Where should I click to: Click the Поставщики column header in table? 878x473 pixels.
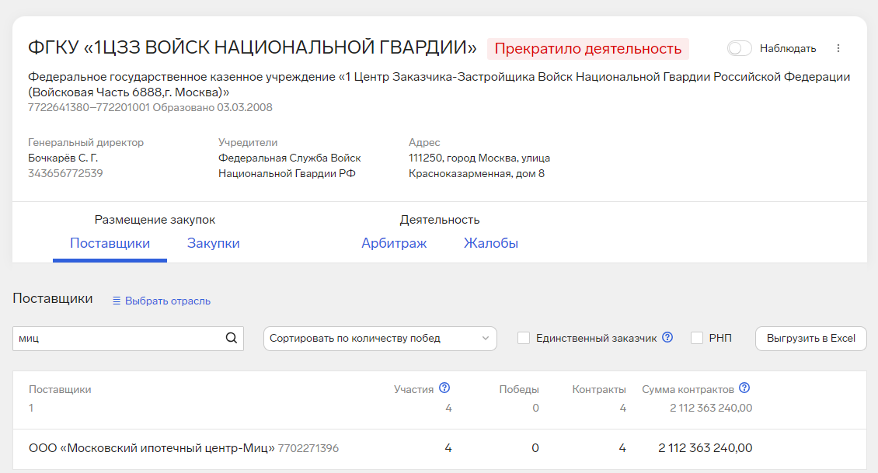pyautogui.click(x=60, y=390)
